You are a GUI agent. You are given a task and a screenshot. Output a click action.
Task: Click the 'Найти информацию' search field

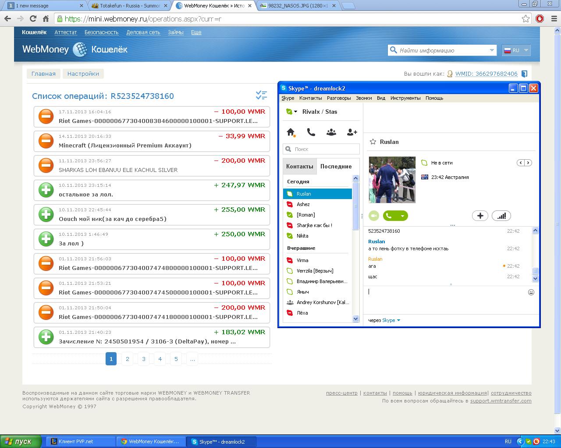click(x=442, y=50)
